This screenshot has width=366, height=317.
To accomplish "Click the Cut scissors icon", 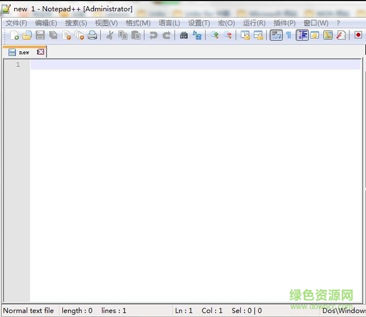I will click(x=109, y=35).
